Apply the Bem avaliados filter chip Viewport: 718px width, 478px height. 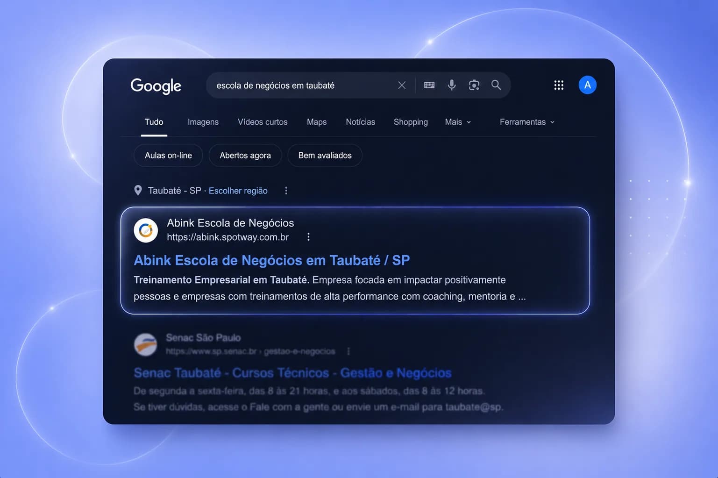click(x=325, y=155)
